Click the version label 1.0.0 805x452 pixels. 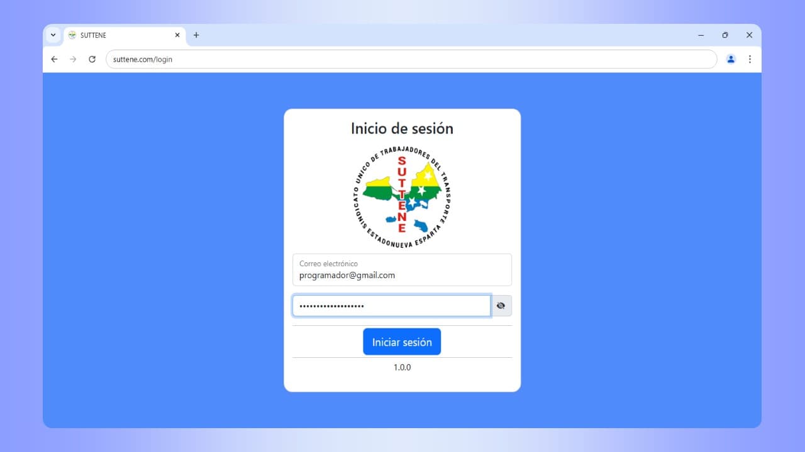(x=402, y=367)
